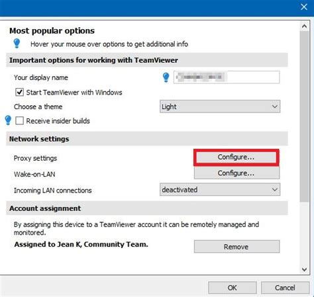This screenshot has width=314, height=297.
Task: Remove the account assignment
Action: [x=236, y=247]
